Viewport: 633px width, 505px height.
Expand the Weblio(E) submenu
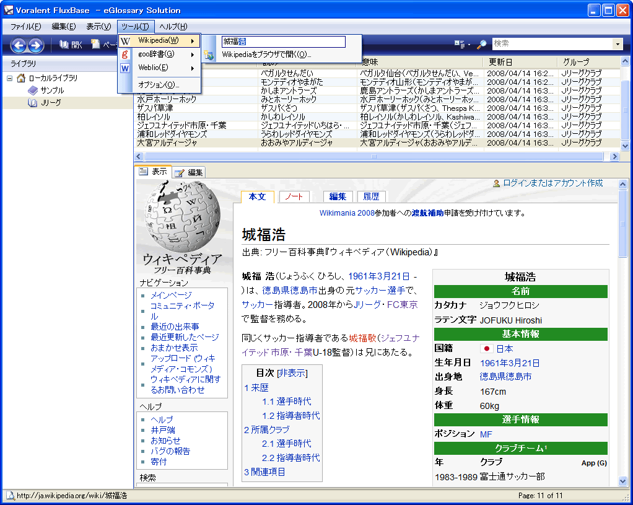[159, 68]
